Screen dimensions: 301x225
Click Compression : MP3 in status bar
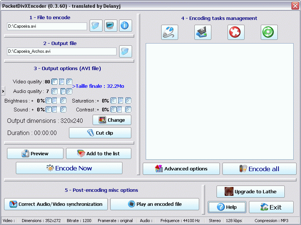coord(271,221)
